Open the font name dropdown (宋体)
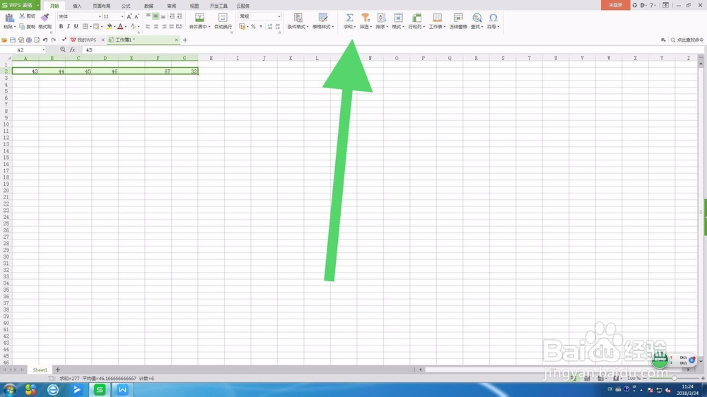Image resolution: width=707 pixels, height=397 pixels. [x=99, y=16]
